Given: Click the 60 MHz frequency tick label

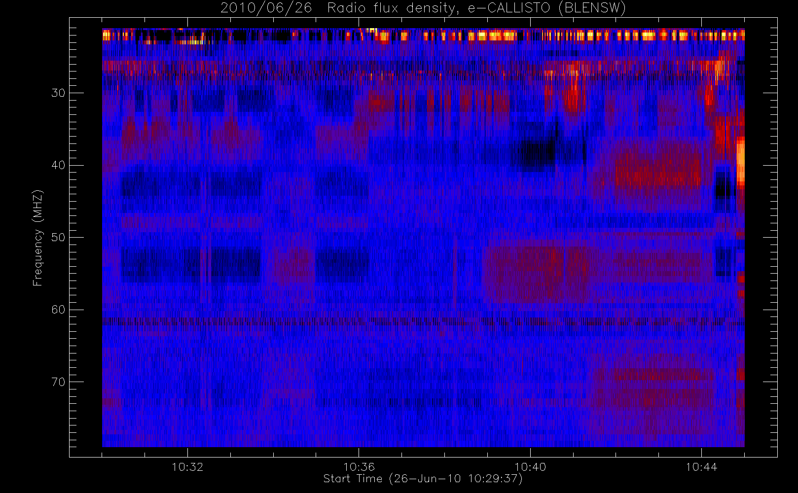Looking at the screenshot, I should click(x=58, y=310).
